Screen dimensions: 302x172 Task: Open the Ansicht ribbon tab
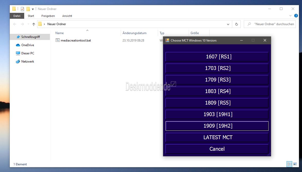(67, 16)
